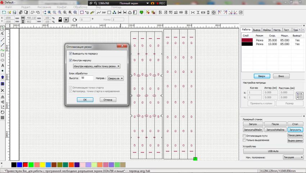Screen dimensions: 306x173
Task: Select the green Bezier curve tool
Action: tap(3, 50)
